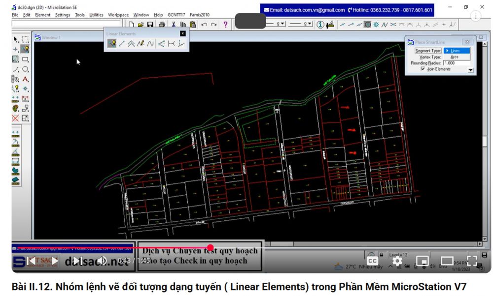Screen dimensions: 493x296
Task: Mute the video volume
Action: [102, 261]
